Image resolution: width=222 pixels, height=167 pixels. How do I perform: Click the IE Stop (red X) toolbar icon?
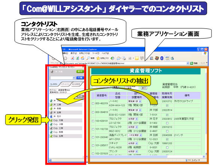72,58
